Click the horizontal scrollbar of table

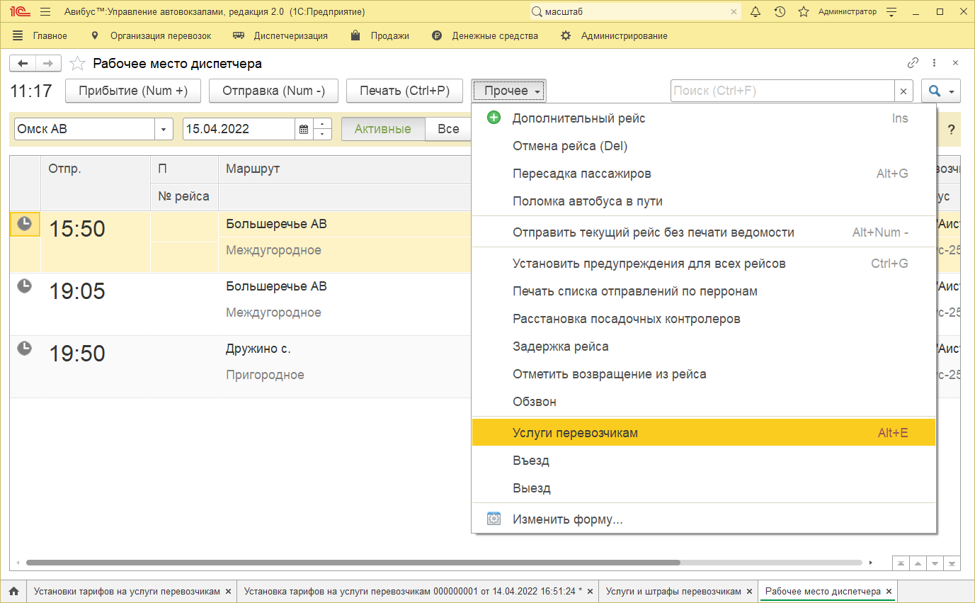coord(353,563)
